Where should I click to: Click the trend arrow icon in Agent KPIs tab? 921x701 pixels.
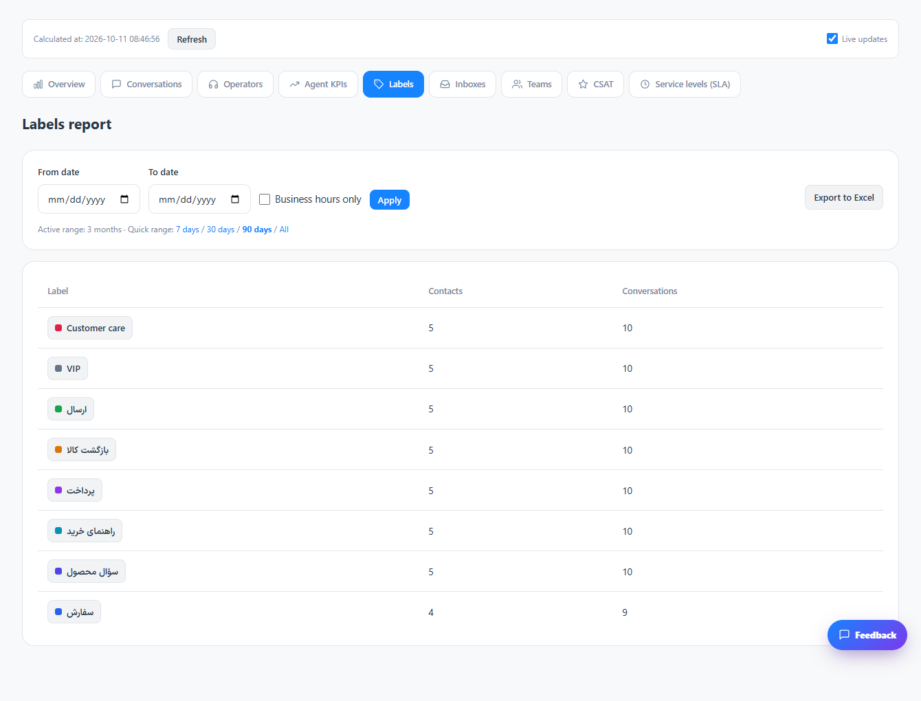(295, 85)
